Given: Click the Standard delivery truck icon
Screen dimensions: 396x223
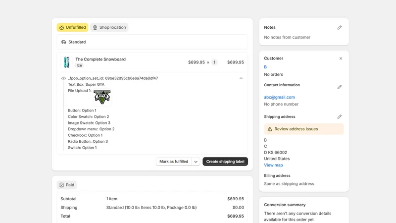Looking at the screenshot, I should [x=64, y=42].
